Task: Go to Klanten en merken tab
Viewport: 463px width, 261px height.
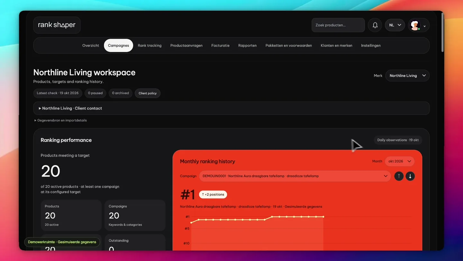Action: click(x=336, y=45)
